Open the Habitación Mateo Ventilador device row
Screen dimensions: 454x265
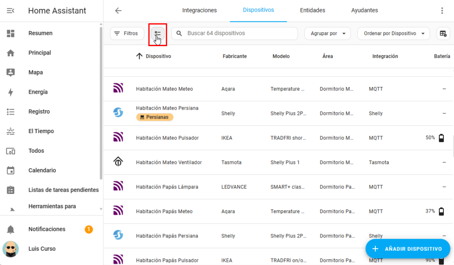point(168,162)
